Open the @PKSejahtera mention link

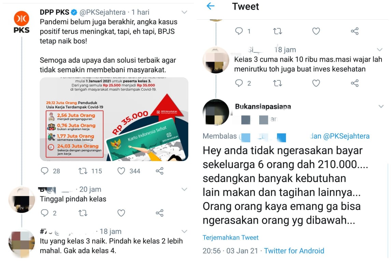point(346,136)
